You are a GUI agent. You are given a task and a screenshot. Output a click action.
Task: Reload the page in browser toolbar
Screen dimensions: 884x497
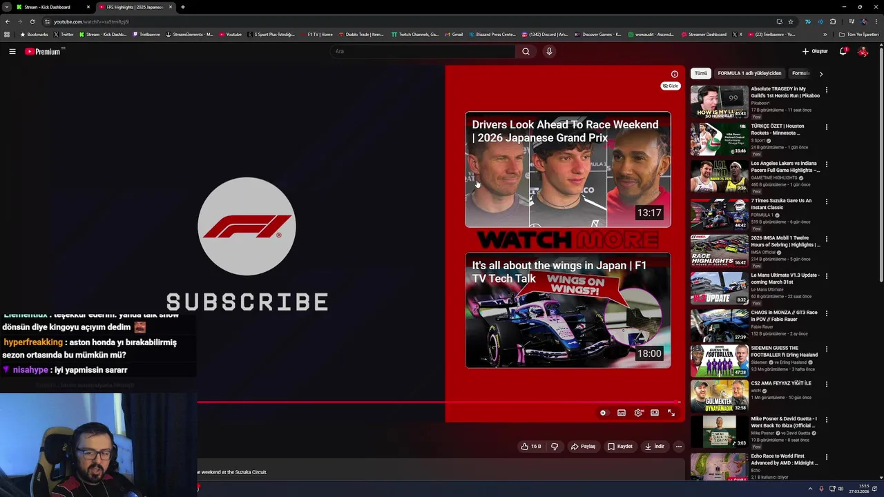tap(32, 21)
